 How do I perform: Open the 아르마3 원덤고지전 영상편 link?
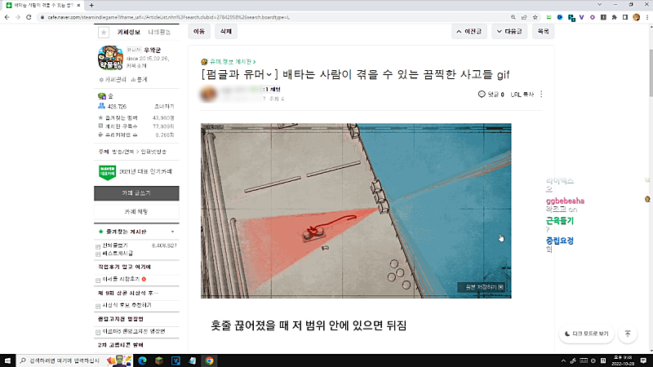pos(134,332)
